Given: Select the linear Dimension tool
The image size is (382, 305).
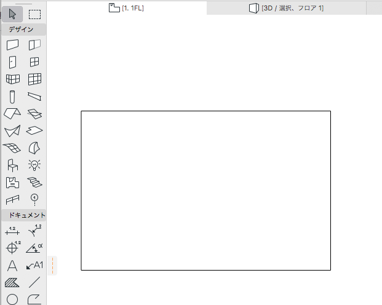Looking at the screenshot, I should (12, 231).
